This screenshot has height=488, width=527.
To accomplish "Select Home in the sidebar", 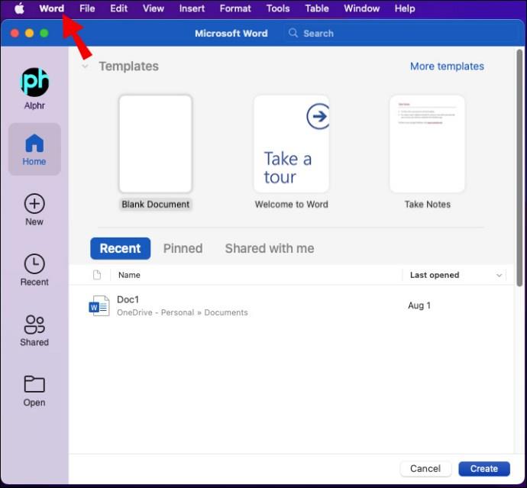I will point(34,149).
